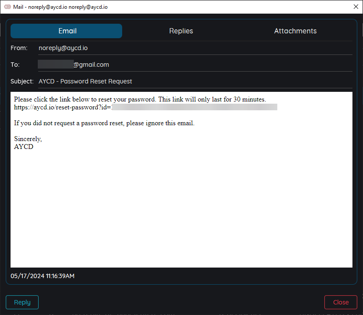Screen dimensions: 363x315
Task: Click the 'To:' label
Action: coord(15,65)
